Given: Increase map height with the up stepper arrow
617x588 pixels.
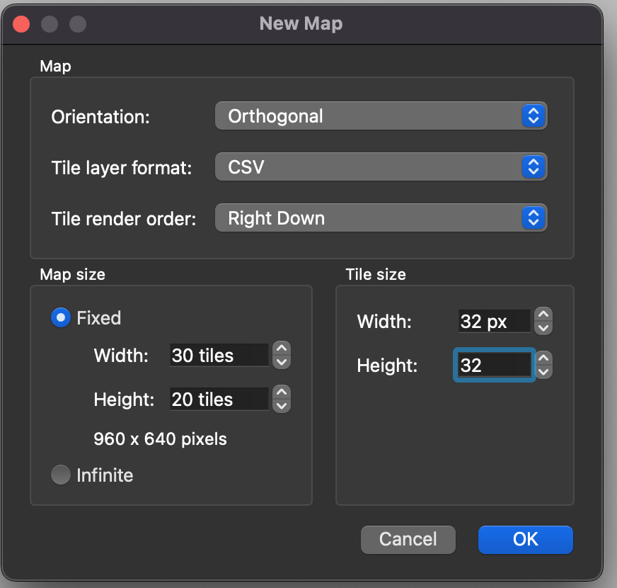Looking at the screenshot, I should point(282,392).
